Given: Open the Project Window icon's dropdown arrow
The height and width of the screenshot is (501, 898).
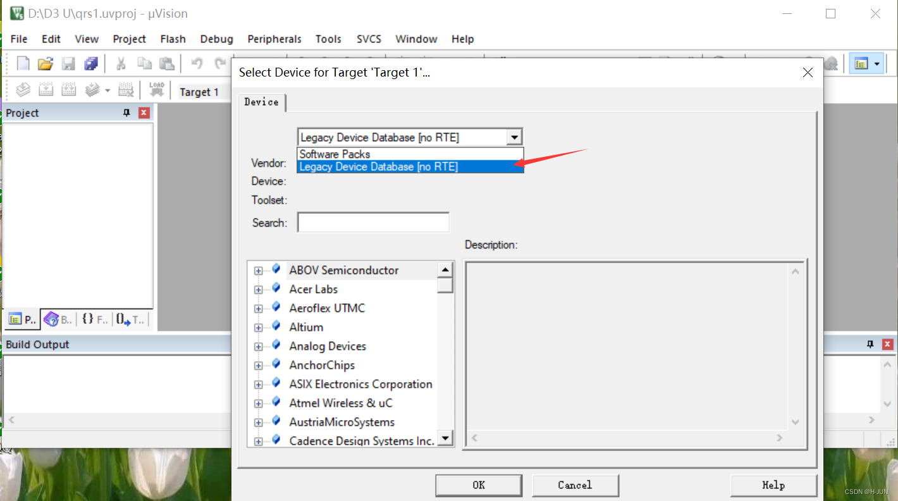Looking at the screenshot, I should pos(876,63).
